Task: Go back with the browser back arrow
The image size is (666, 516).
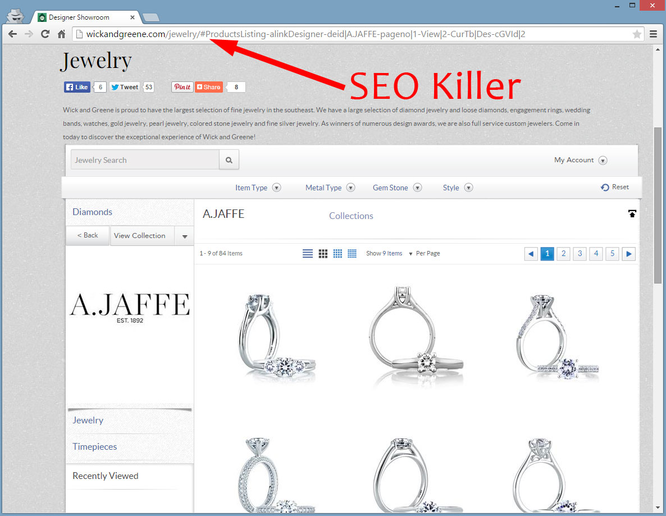Action: point(13,34)
